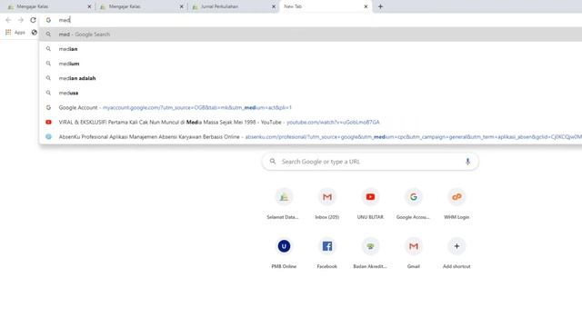Viewport: 582px width, 327px height.
Task: Open YouTube 'VIRAL & EKSKLUSIF' video suggestion
Action: 310,122
